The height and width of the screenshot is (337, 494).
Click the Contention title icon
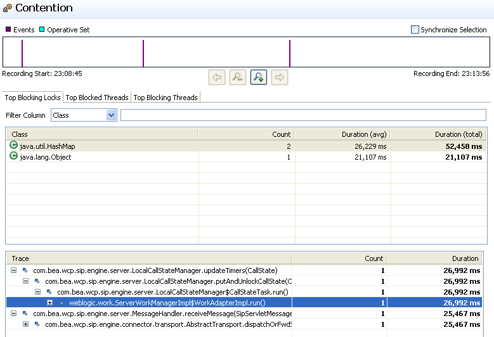(x=7, y=9)
